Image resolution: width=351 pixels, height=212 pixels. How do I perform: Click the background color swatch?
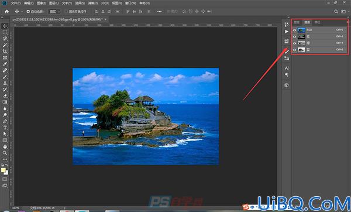(x=6, y=173)
